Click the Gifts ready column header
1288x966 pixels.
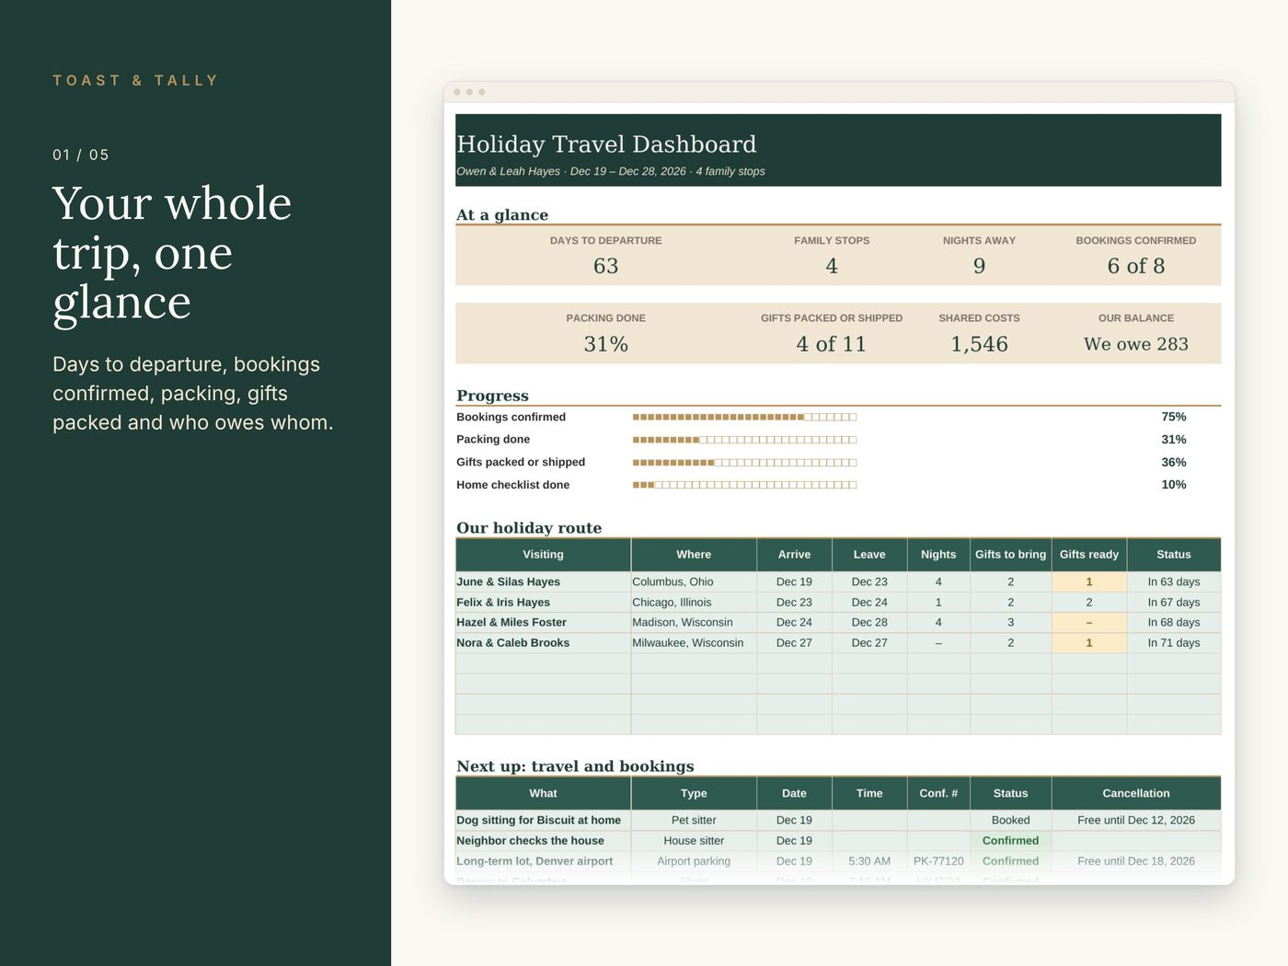[x=1089, y=555]
